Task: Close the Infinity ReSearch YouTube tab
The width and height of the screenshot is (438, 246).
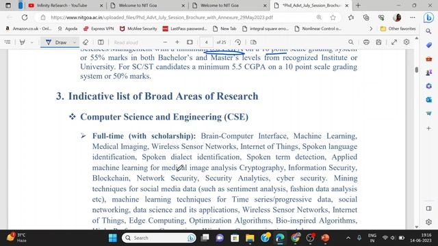Action: pos(101,5)
